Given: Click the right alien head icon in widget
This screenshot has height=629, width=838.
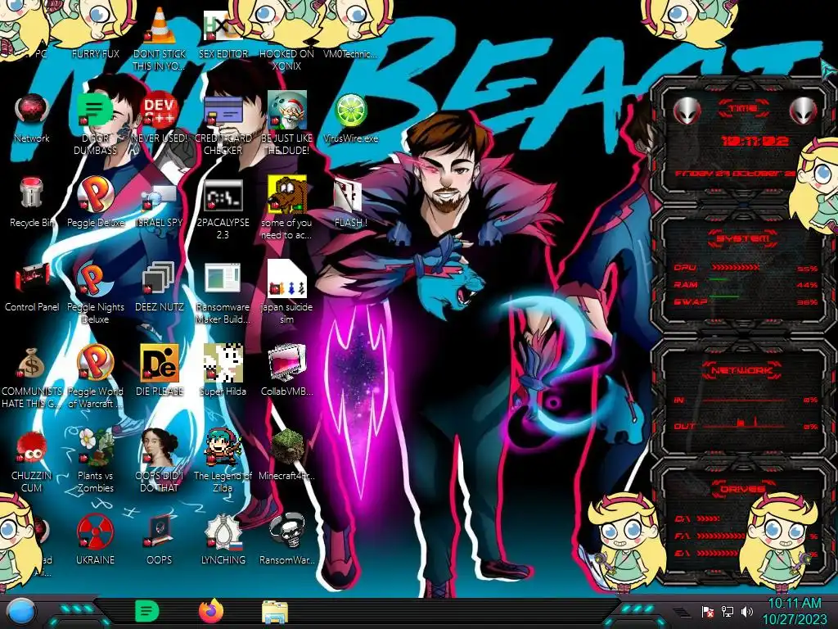Looking at the screenshot, I should click(803, 111).
